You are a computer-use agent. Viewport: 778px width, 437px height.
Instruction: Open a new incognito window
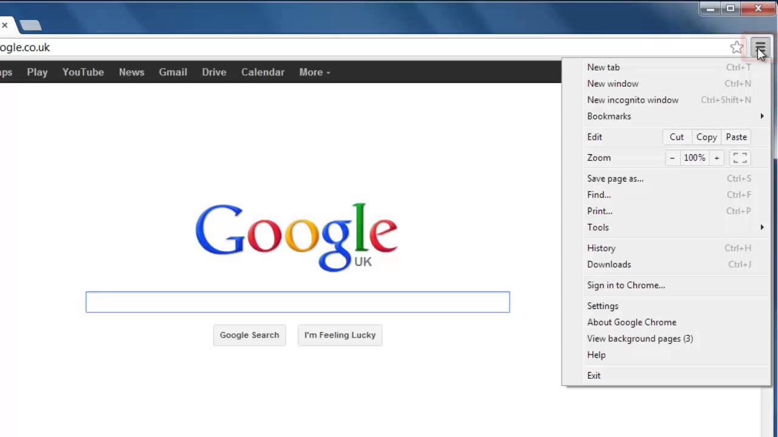coord(633,100)
